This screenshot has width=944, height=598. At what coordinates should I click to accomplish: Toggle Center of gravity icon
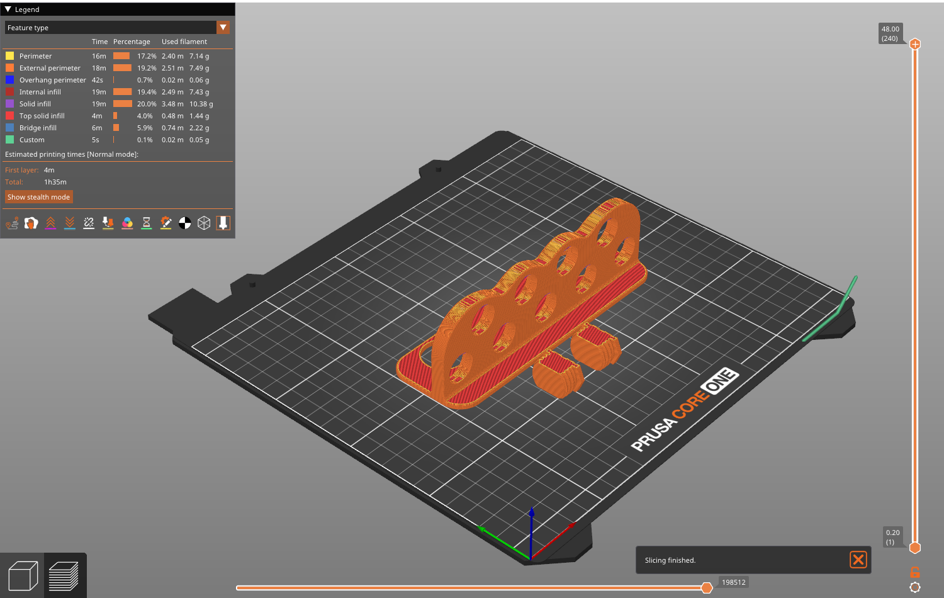[x=185, y=223]
